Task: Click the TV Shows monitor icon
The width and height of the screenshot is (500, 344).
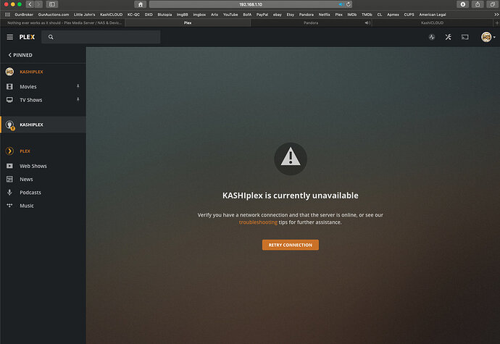Action: point(9,100)
